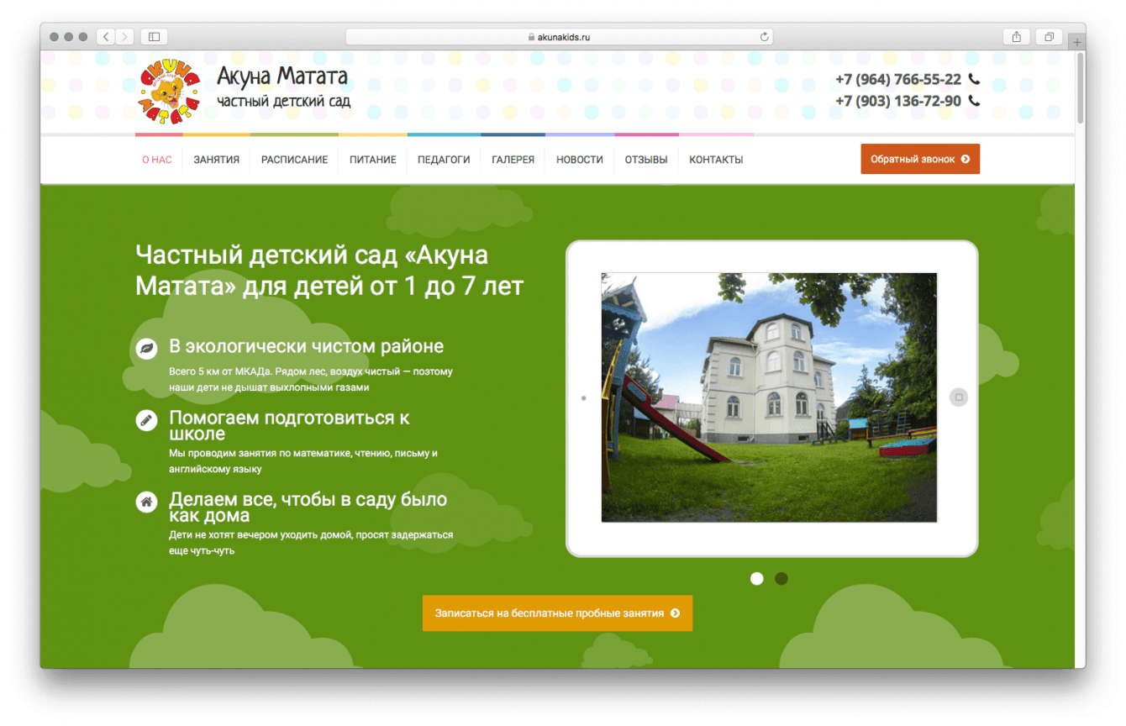
Task: Click the heading В экологически чистом районе
Action: 306,346
